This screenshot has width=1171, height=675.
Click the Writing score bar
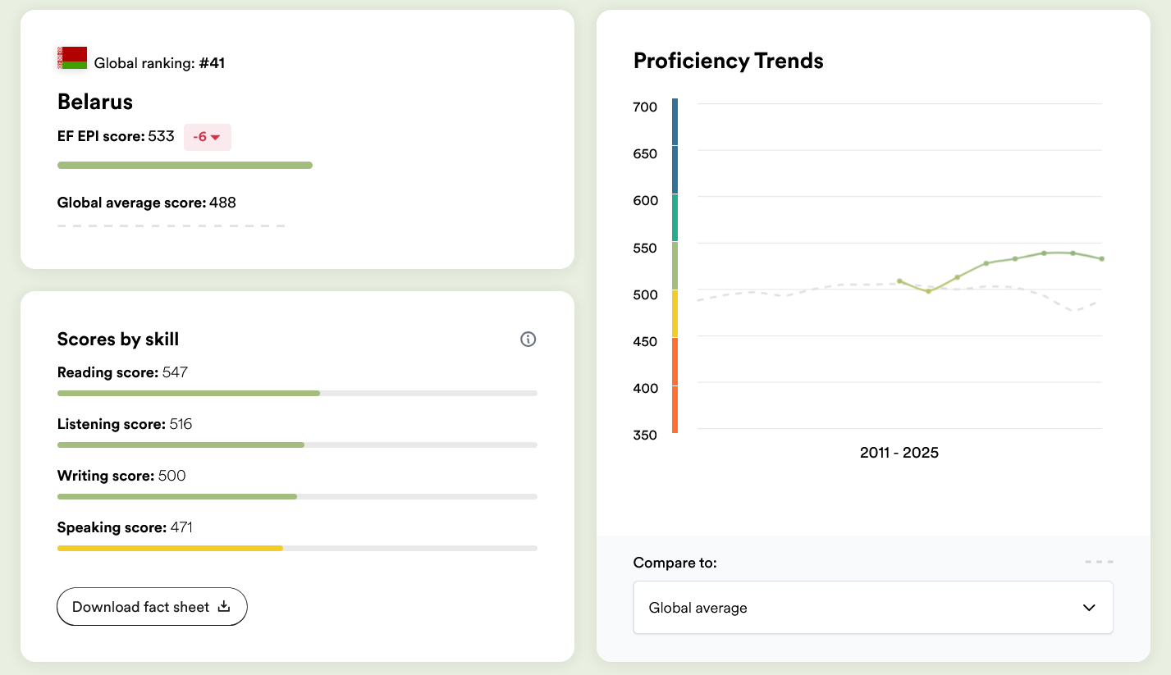pos(177,497)
